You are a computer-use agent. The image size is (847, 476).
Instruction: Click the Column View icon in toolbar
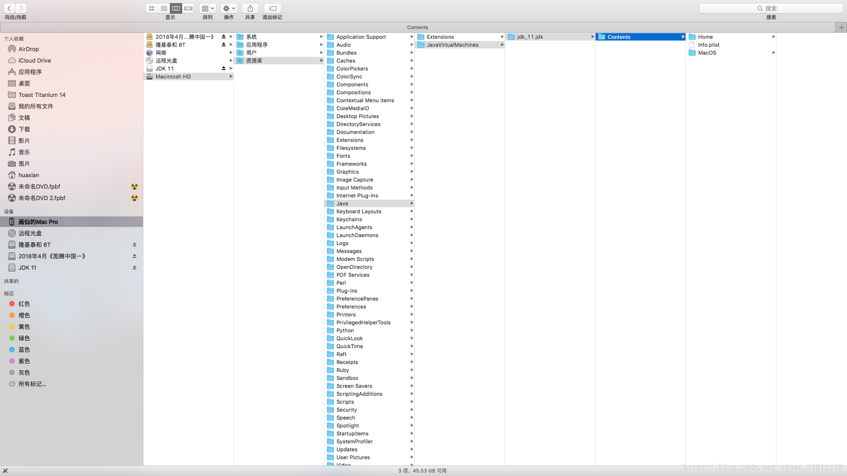click(x=175, y=8)
